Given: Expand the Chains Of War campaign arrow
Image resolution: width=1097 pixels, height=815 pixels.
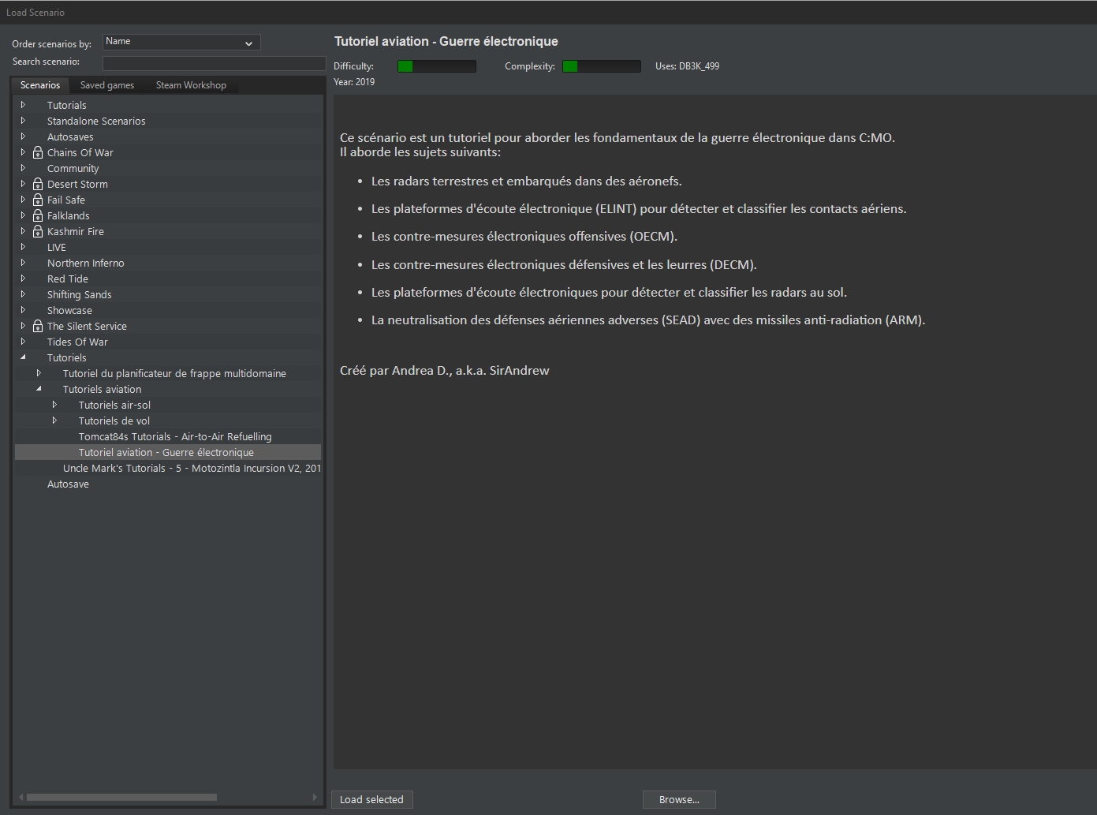Looking at the screenshot, I should tap(23, 152).
